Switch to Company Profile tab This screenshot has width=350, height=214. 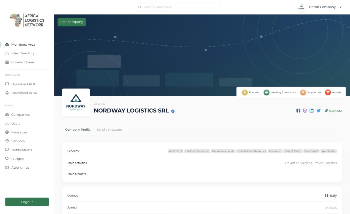78,129
